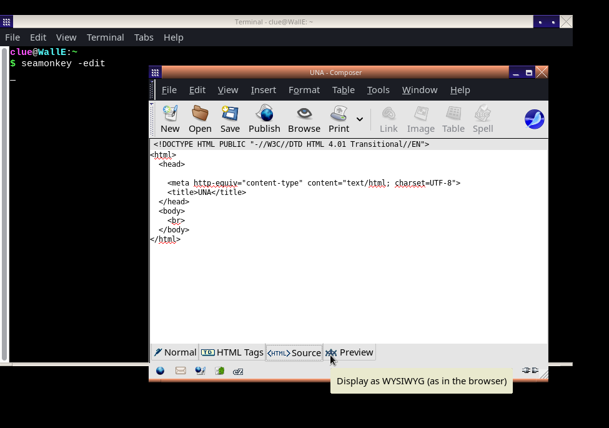Click the UNA - Composer title bar
This screenshot has height=428, width=609.
[335, 72]
